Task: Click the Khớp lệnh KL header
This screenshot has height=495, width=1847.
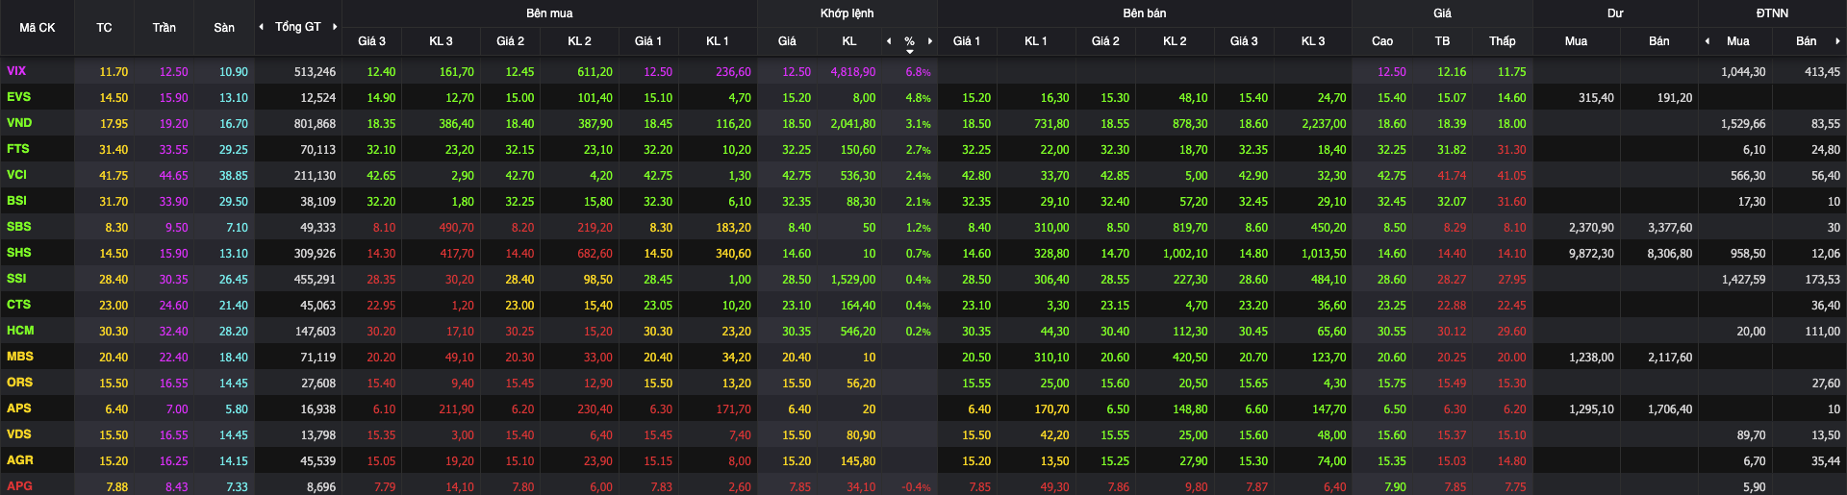Action: click(849, 41)
